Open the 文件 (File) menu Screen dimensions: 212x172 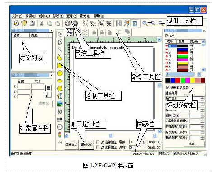pos(17,16)
